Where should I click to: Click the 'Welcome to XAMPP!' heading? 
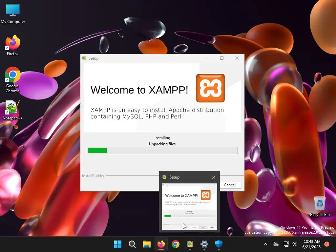(139, 90)
